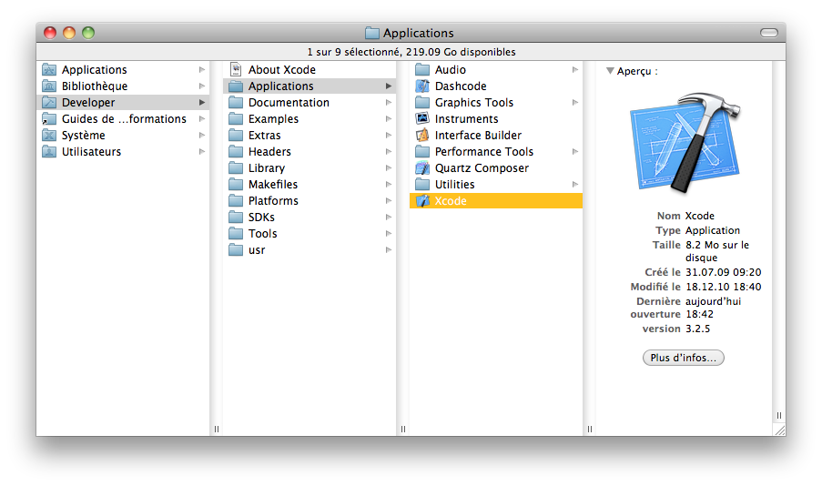Image resolution: width=822 pixels, height=486 pixels.
Task: Click the third column resize handle
Action: tap(590, 429)
